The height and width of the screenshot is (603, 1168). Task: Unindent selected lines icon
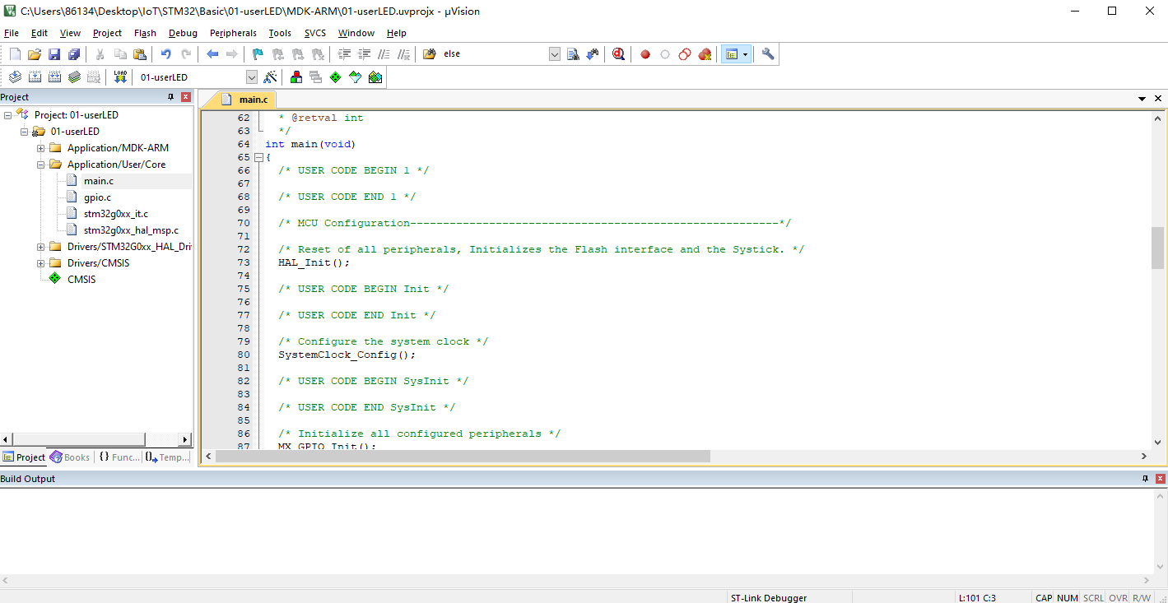pyautogui.click(x=364, y=54)
